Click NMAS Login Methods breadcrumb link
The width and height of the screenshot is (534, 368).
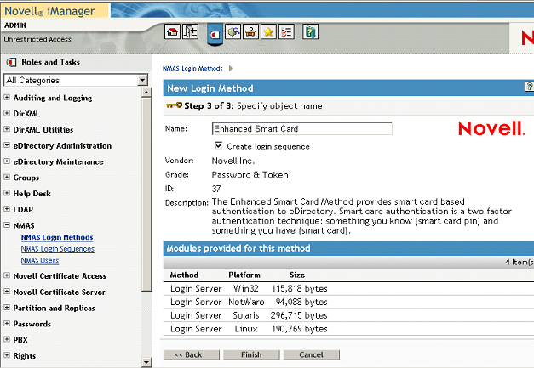[192, 67]
